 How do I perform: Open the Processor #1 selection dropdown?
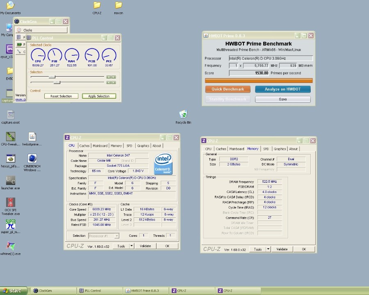104,236
